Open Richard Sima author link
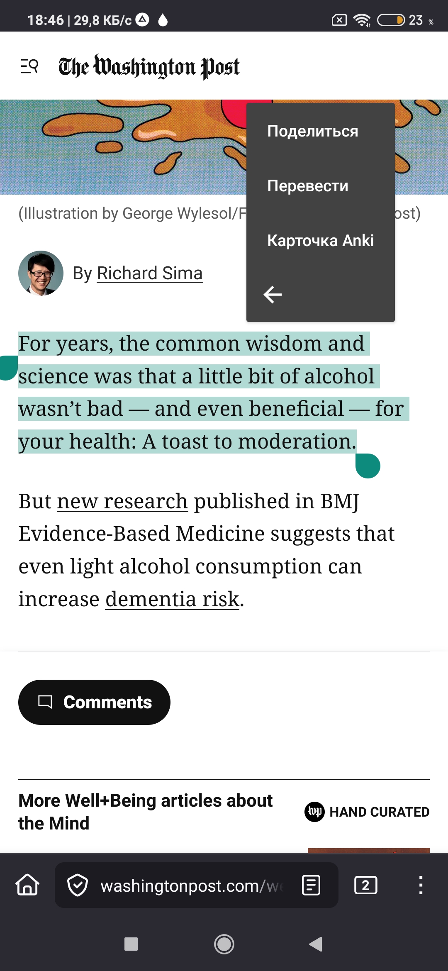The height and width of the screenshot is (971, 448). point(150,273)
